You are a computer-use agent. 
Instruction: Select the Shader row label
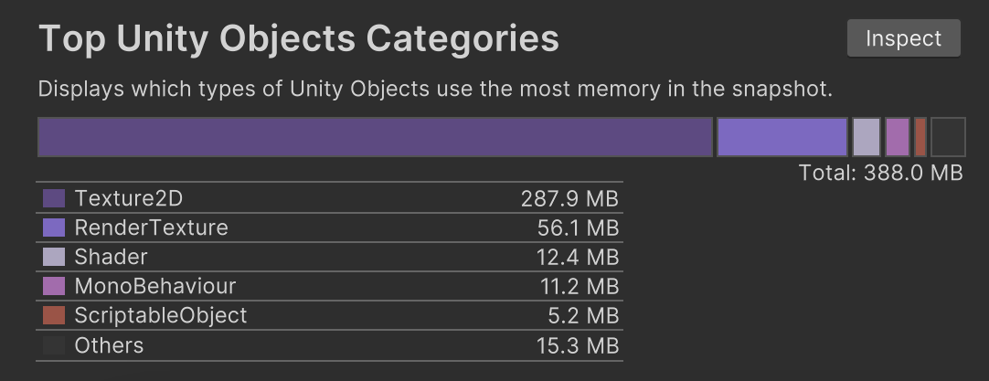click(111, 257)
